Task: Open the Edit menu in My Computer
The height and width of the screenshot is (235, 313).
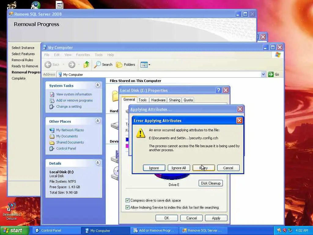Action: pyautogui.click(x=57, y=55)
